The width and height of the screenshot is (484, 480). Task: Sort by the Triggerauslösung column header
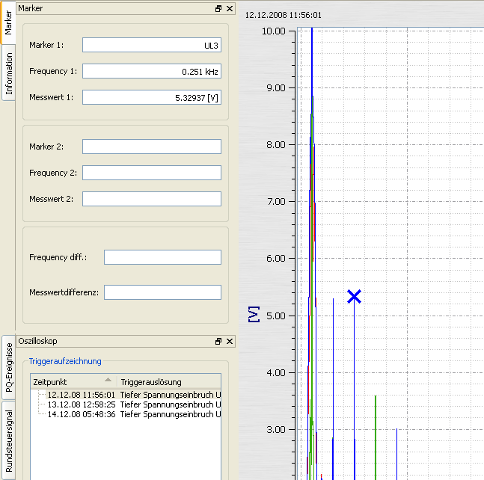click(169, 382)
